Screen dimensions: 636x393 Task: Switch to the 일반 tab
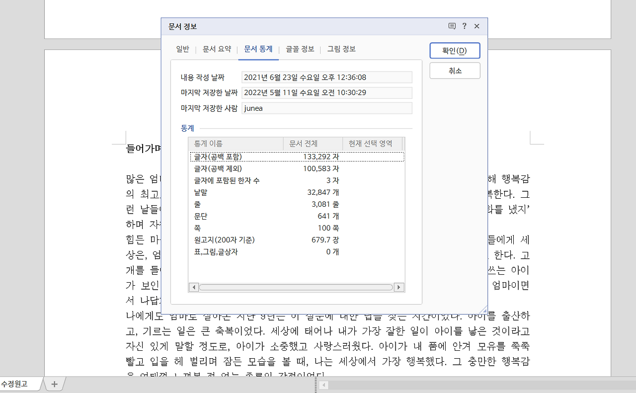(x=182, y=49)
